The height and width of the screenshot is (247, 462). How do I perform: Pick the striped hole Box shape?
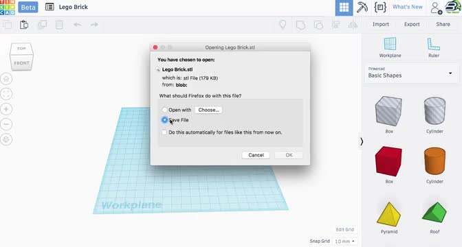click(389, 112)
